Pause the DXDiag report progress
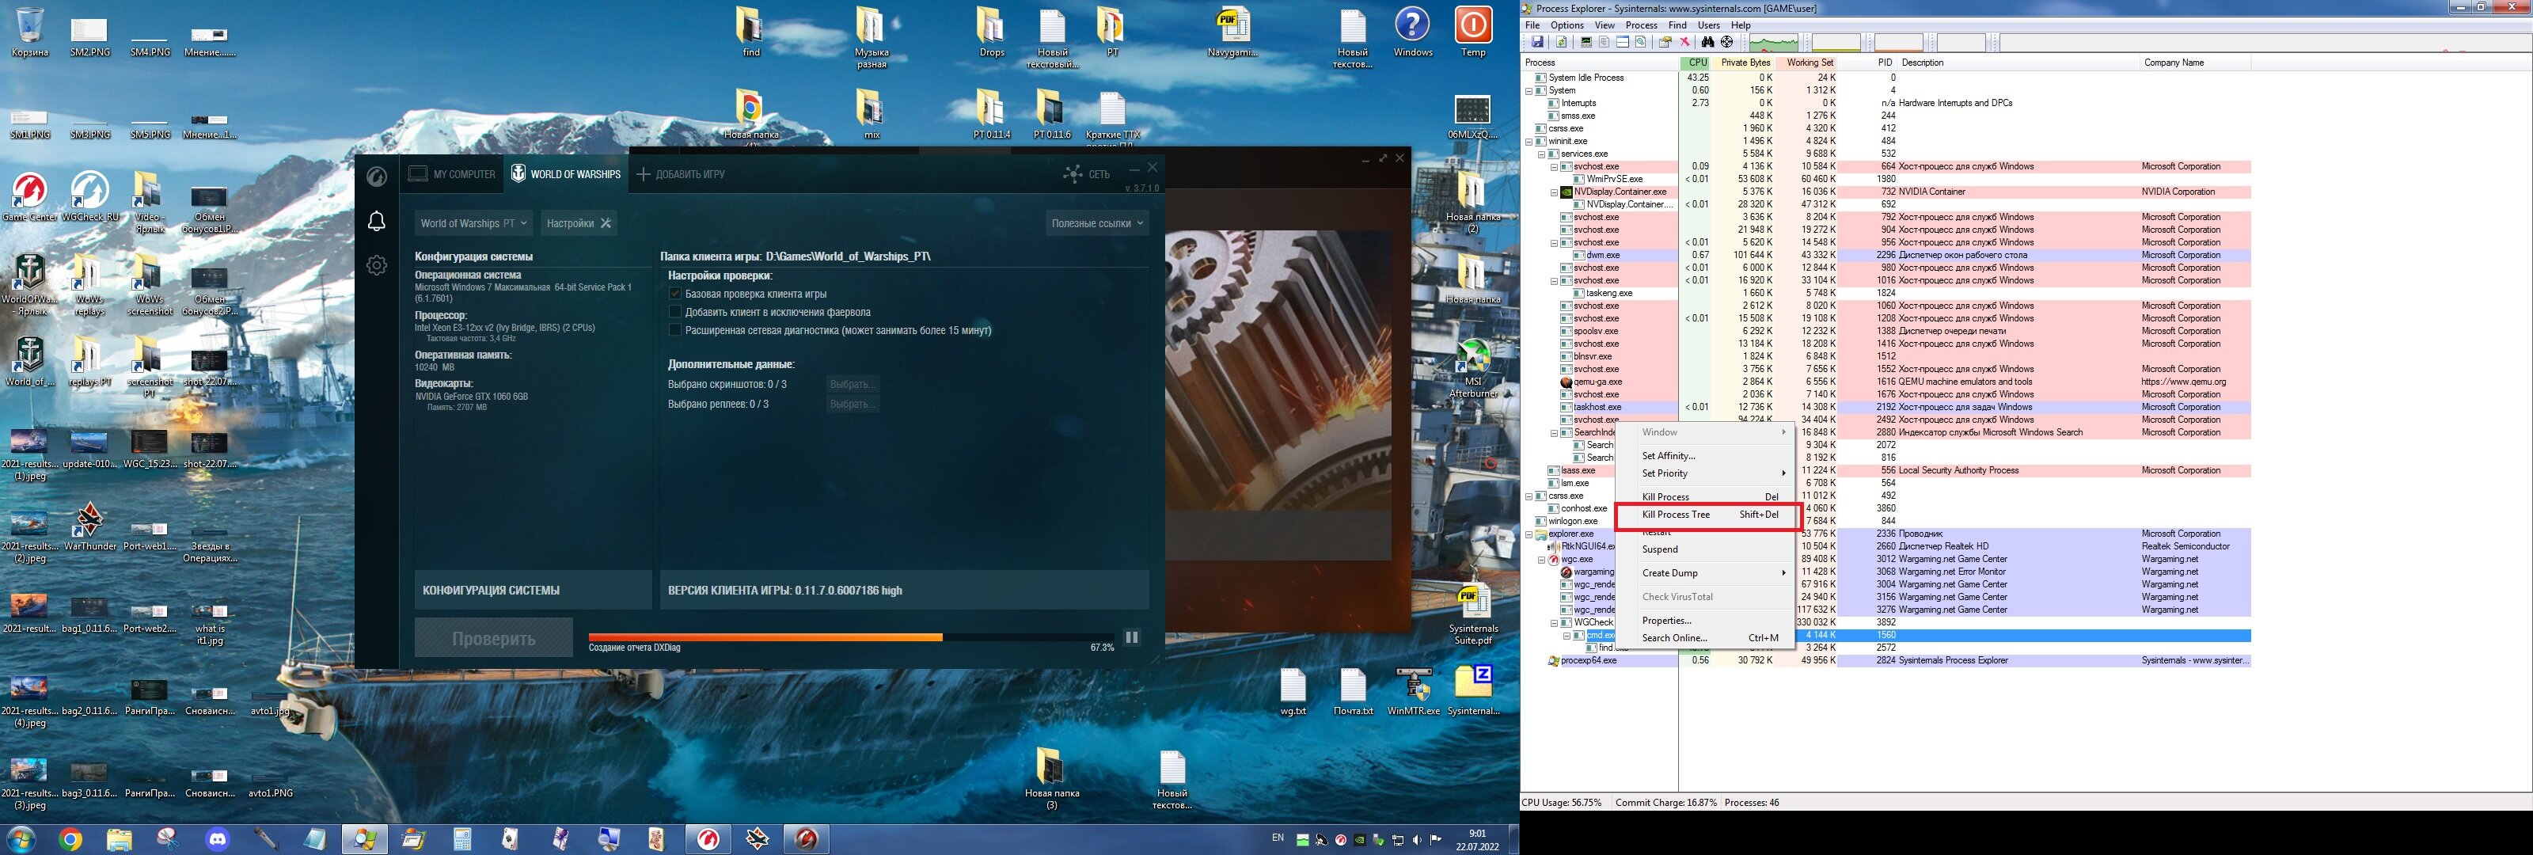2533x855 pixels. [1132, 637]
